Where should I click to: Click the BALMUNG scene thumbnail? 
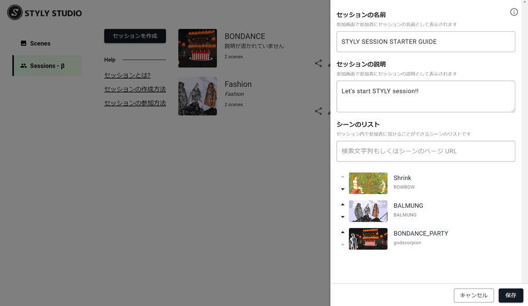click(368, 211)
